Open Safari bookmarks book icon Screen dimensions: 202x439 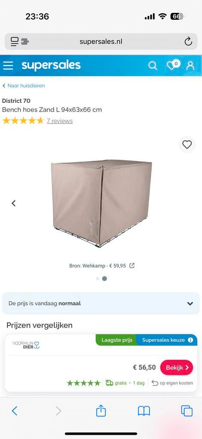pos(144,411)
